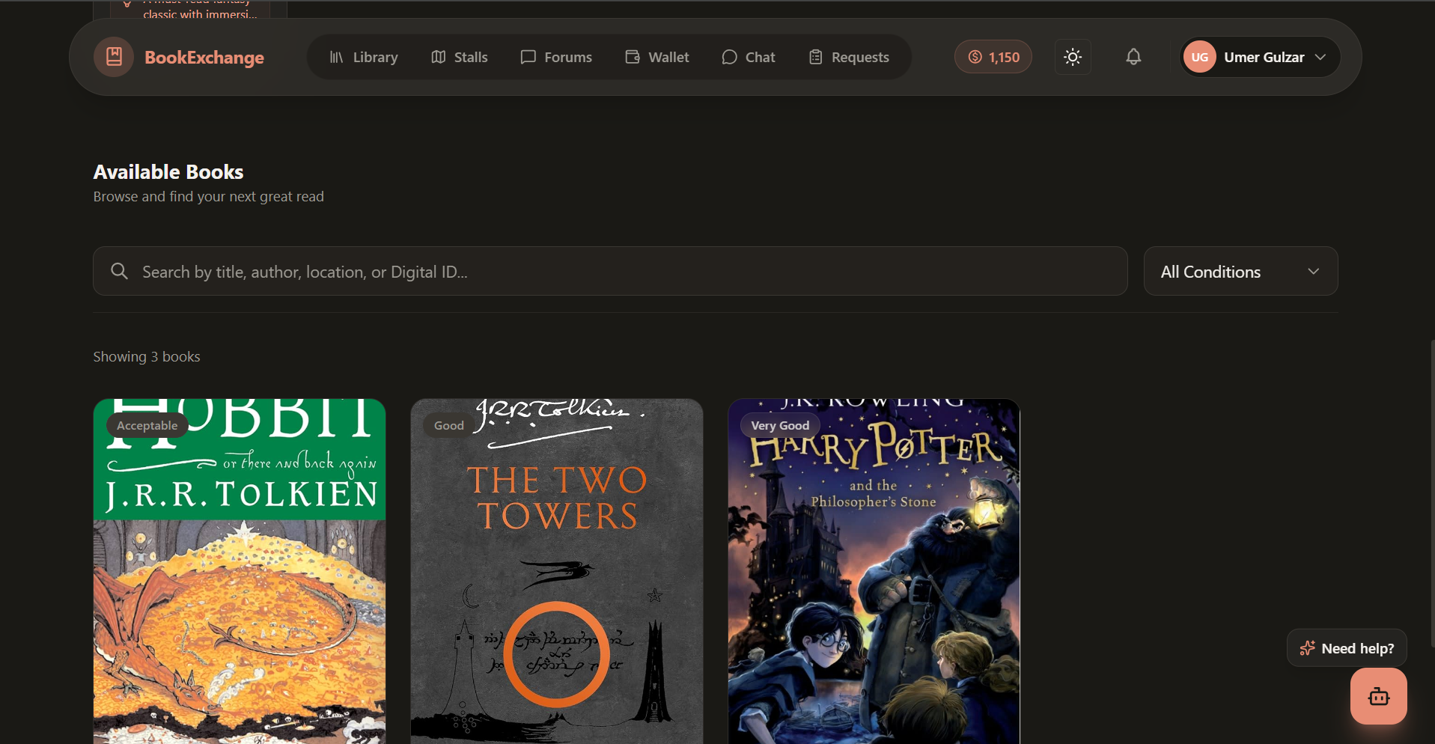Open the Forums tab

pos(556,57)
